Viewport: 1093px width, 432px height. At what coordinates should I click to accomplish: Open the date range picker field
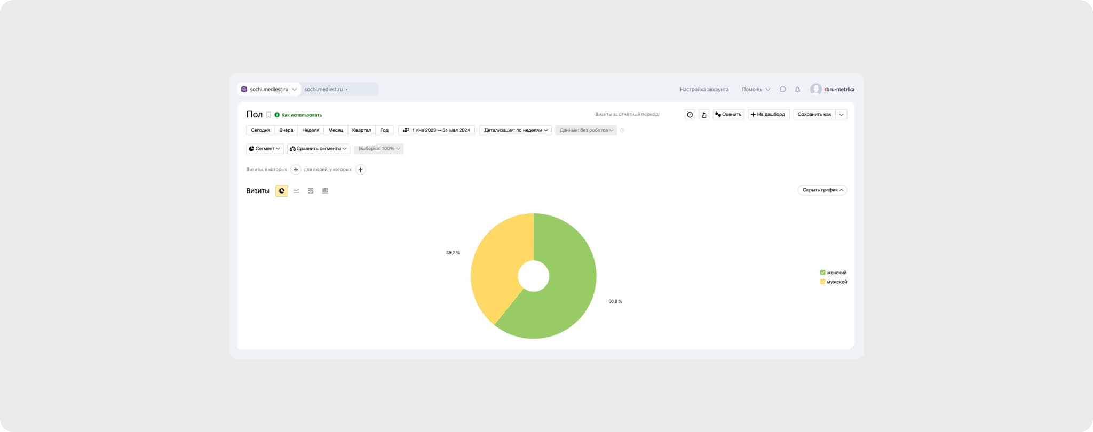[437, 130]
